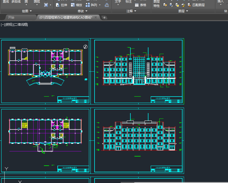Click the [俯视] view control label
228x183 pixels.
(9, 24)
